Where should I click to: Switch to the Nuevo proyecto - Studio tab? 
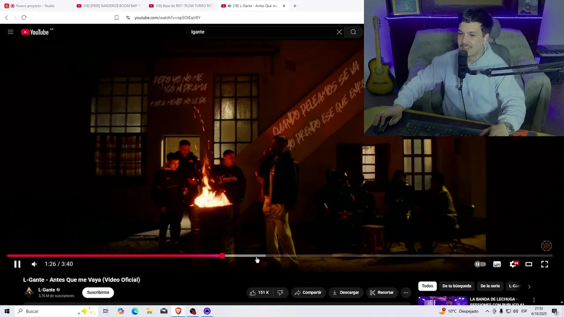tap(35, 6)
